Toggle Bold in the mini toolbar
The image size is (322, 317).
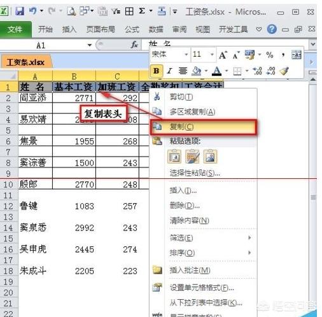click(x=157, y=71)
